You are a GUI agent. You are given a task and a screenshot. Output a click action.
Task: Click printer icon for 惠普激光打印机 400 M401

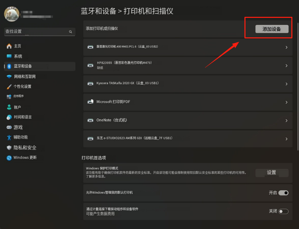90,47
